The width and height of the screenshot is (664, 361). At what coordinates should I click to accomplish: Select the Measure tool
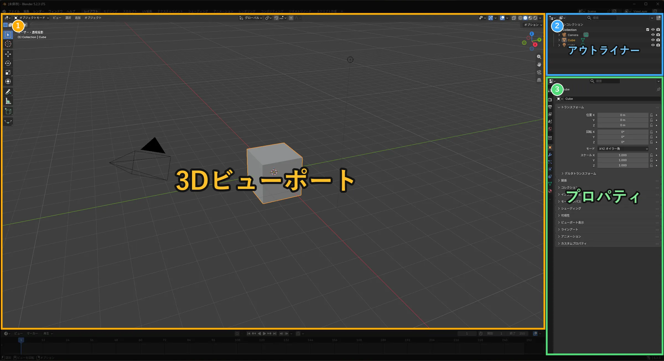coord(8,101)
